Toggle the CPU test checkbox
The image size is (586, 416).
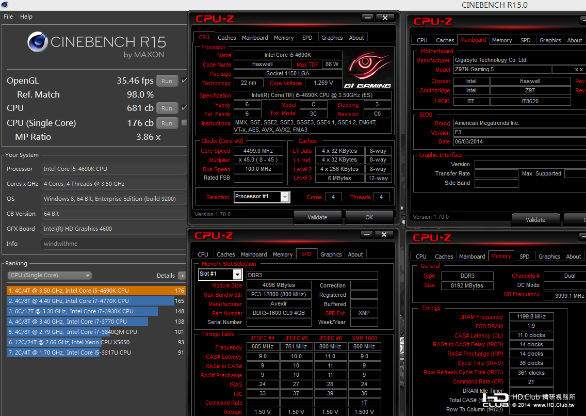coord(184,108)
